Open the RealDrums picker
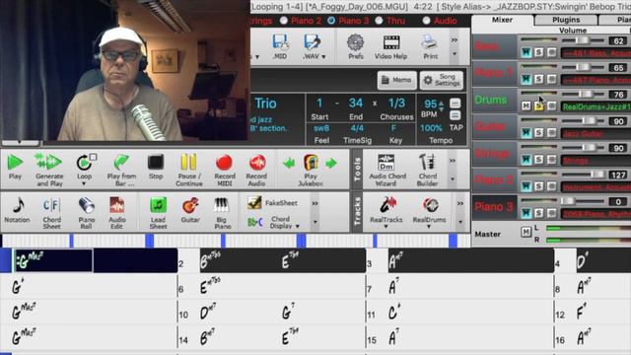Viewport: 631px width, 355px height. click(429, 210)
